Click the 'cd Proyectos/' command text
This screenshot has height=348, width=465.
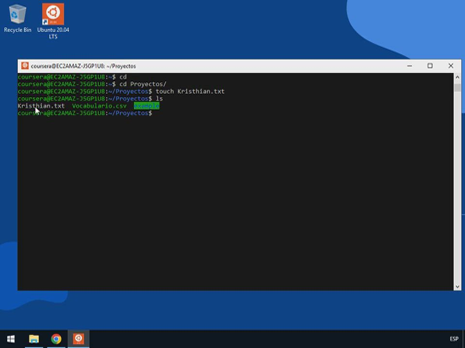(x=143, y=84)
